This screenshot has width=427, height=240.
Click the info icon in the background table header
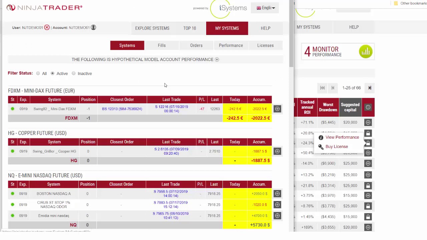coord(368,107)
